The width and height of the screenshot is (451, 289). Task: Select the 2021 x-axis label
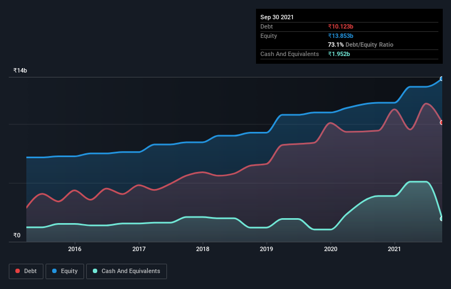coord(394,249)
